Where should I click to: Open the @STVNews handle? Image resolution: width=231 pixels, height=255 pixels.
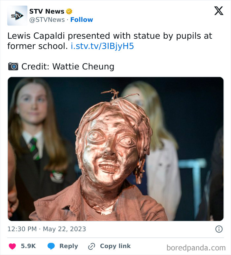pyautogui.click(x=47, y=20)
